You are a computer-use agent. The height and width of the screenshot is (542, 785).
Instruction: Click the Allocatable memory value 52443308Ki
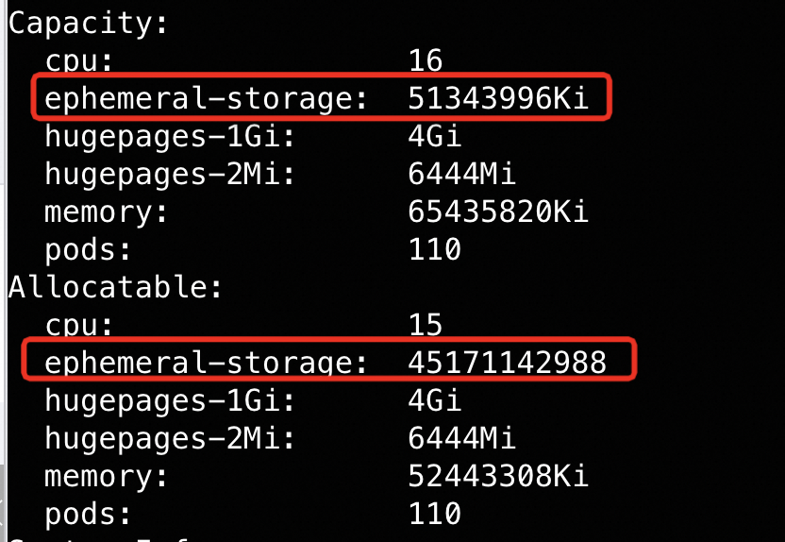[x=498, y=475]
